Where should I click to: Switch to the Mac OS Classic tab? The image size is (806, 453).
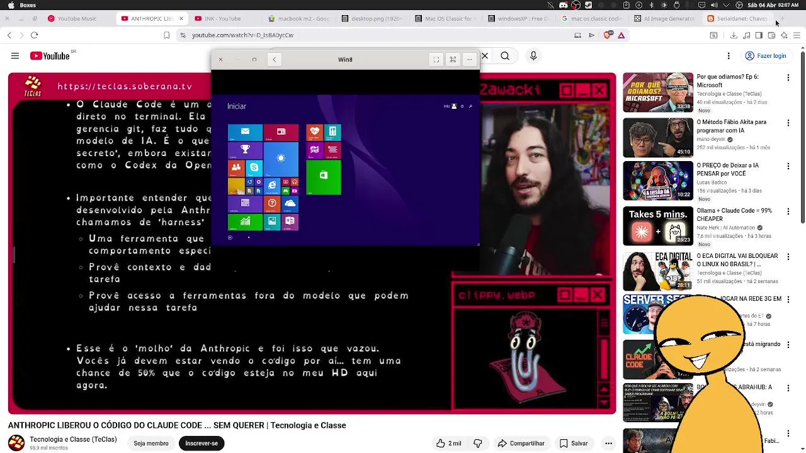445,19
